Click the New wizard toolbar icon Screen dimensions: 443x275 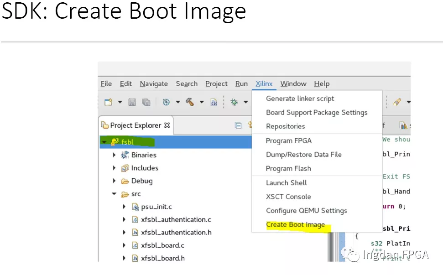point(108,102)
